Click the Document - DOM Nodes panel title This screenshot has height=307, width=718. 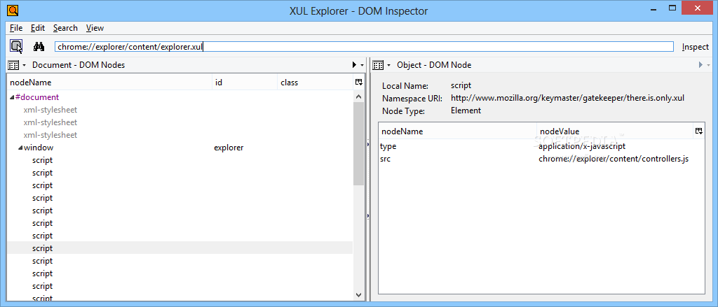[x=79, y=65]
